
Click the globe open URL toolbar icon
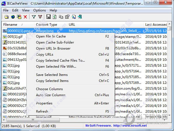13,17
